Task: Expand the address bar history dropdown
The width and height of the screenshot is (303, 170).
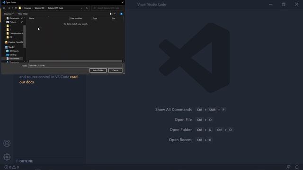Action: tap(81, 8)
